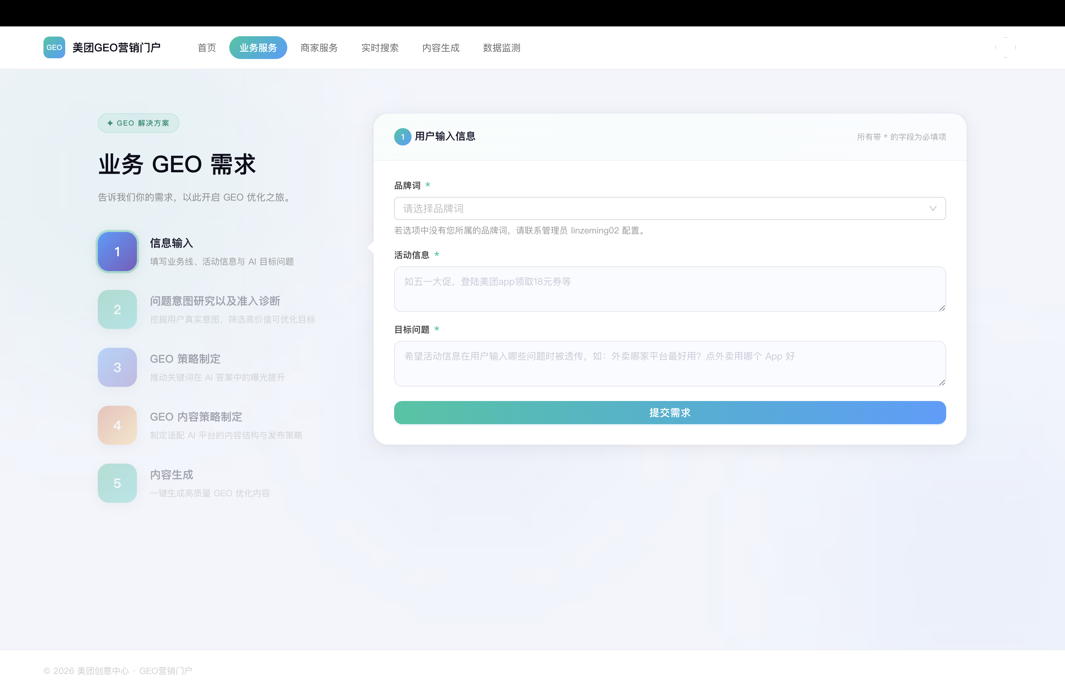Click the 业务 GEO 需求 heading

[x=177, y=165]
